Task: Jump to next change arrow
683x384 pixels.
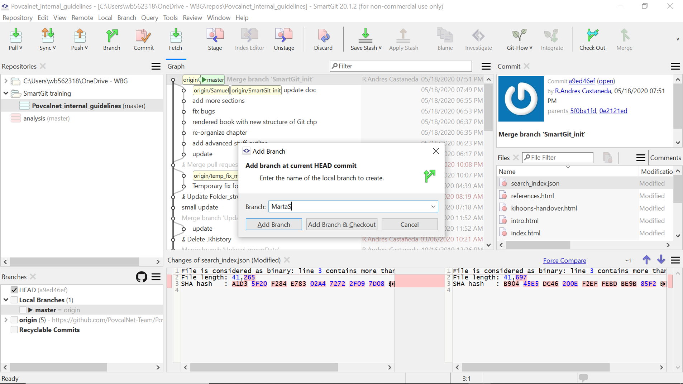Action: [661, 260]
